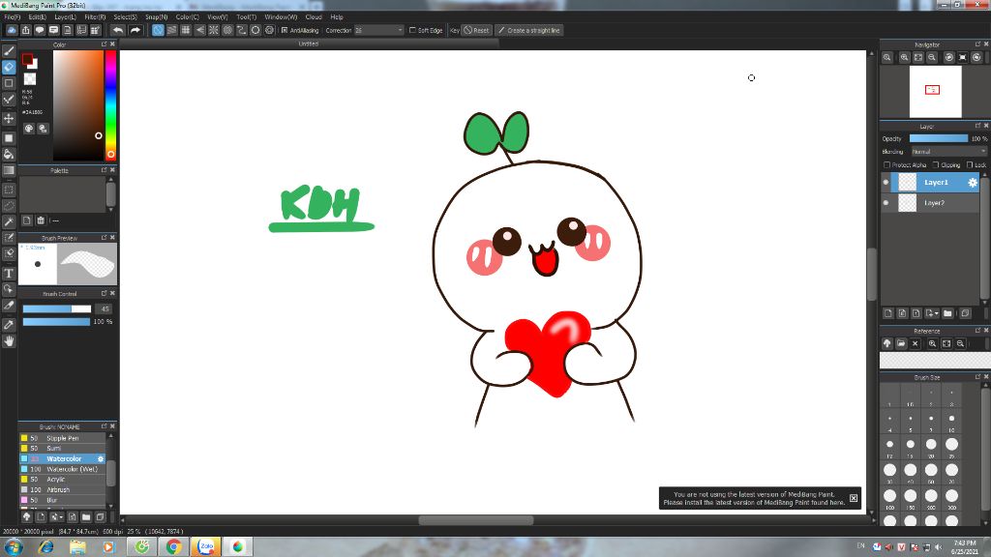Select the Eraser tool

click(x=9, y=67)
